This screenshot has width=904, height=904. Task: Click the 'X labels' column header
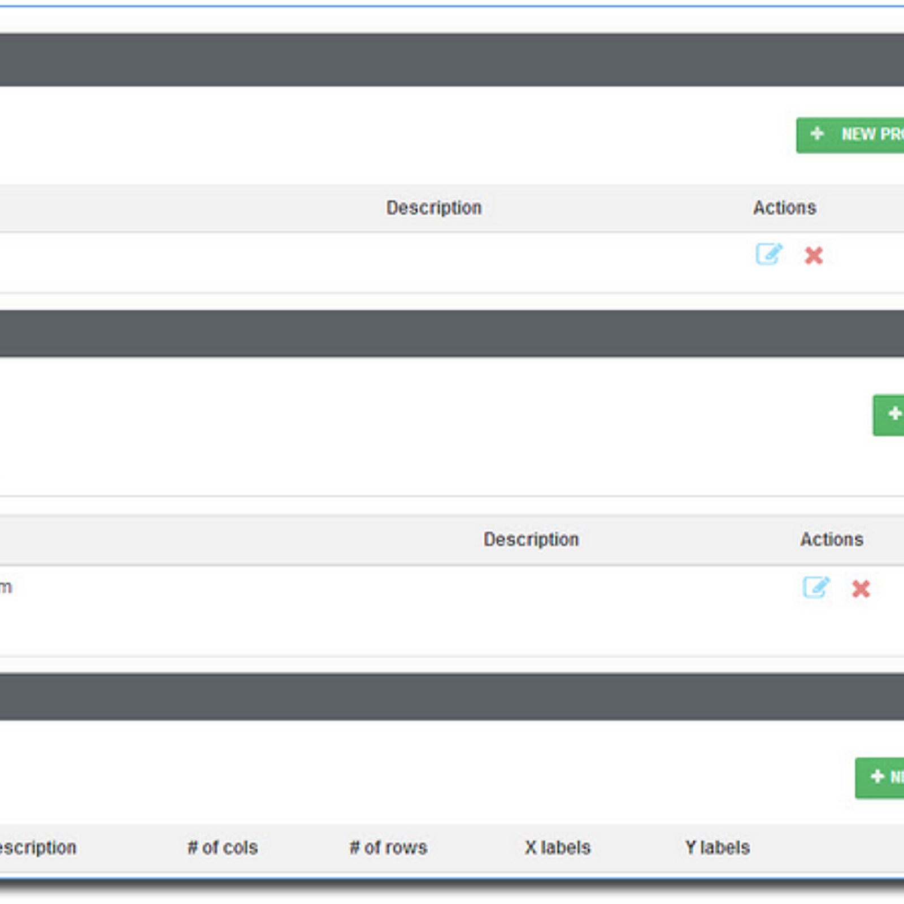[558, 847]
